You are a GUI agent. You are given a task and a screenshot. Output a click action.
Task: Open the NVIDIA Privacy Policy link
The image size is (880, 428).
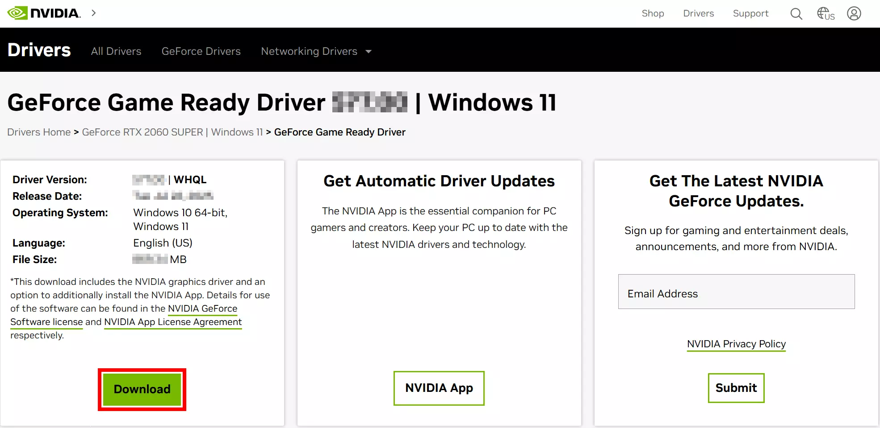[x=736, y=344]
